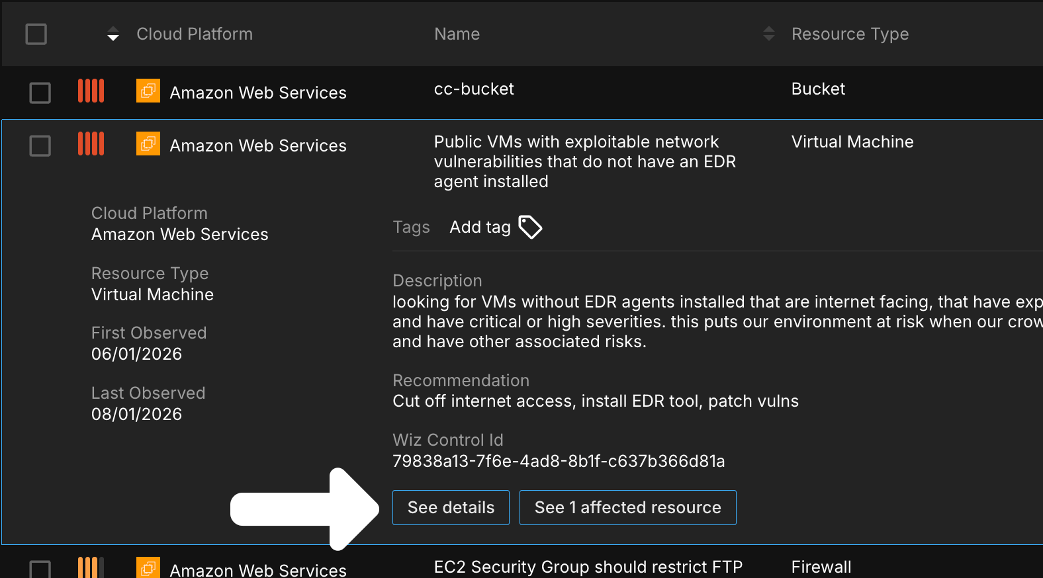Click the Public VMs with exploitable network vulnerabilities name
Viewport: 1043px width, 578px height.
(x=585, y=161)
